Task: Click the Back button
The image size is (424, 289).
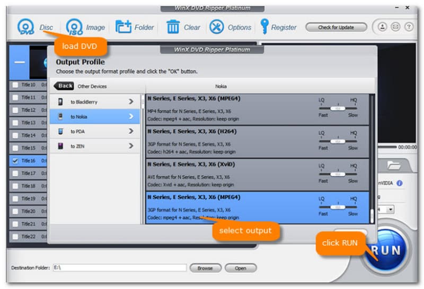Action: [x=64, y=86]
